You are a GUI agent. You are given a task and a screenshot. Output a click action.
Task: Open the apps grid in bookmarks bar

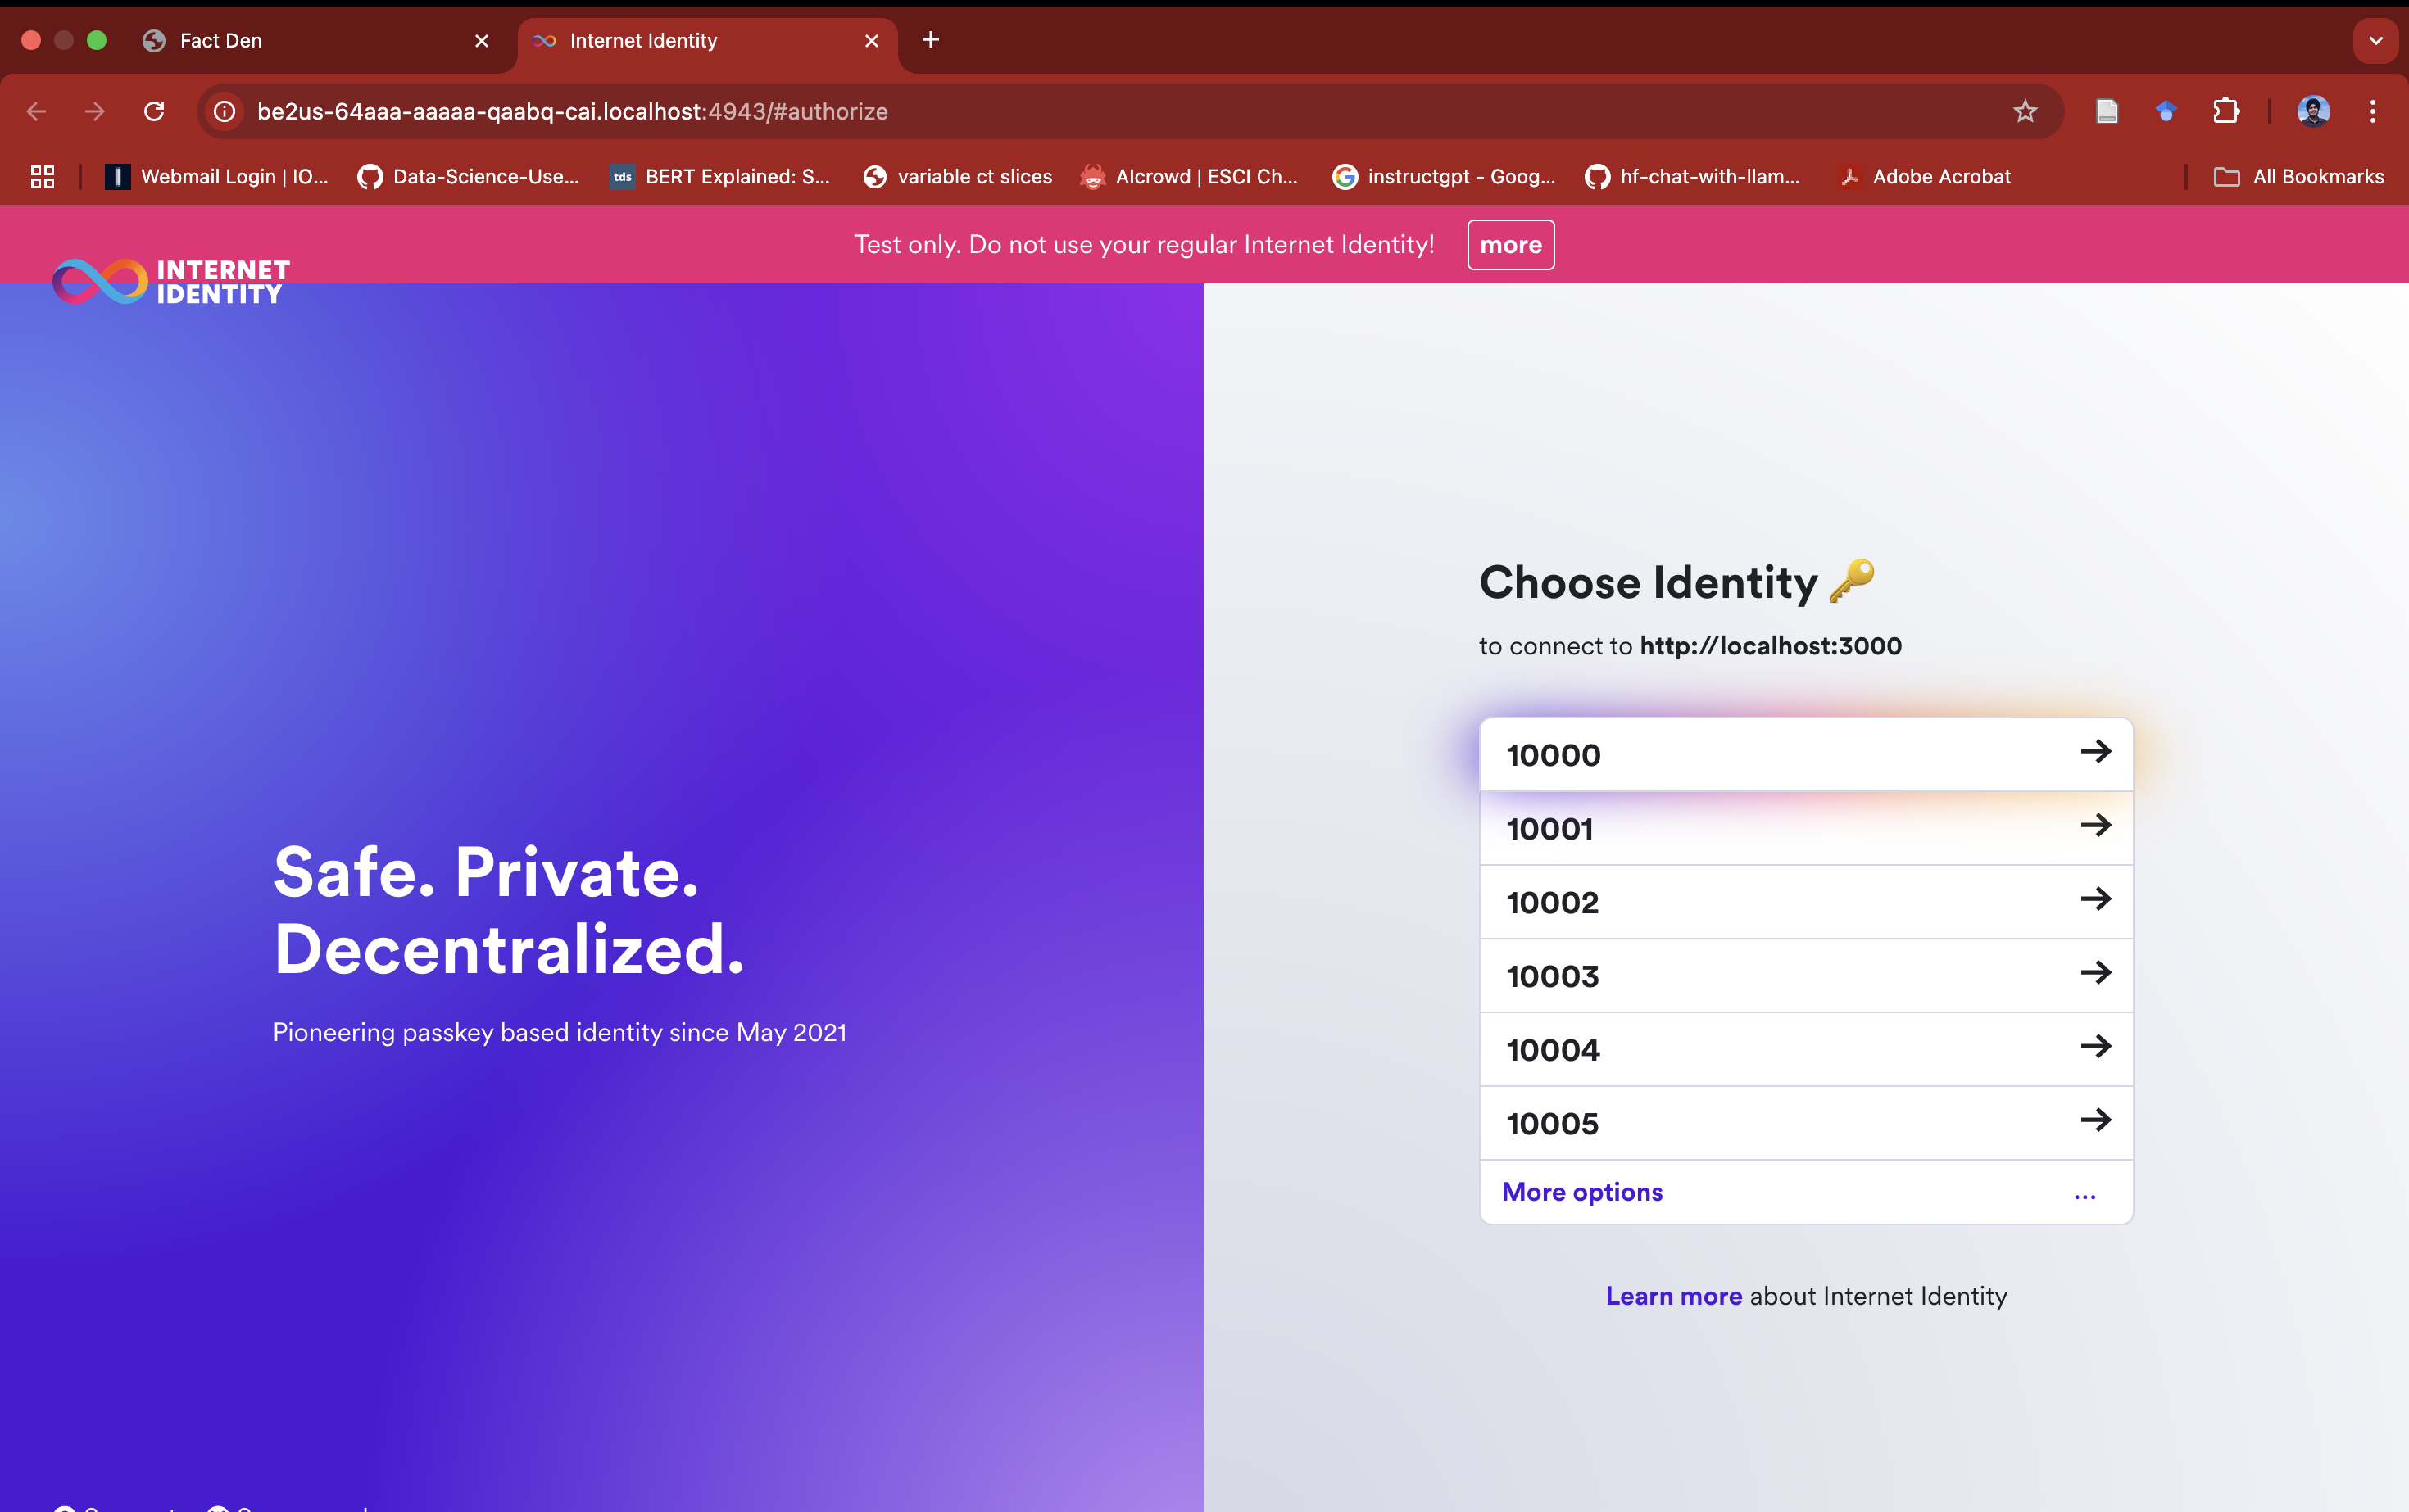pyautogui.click(x=42, y=177)
